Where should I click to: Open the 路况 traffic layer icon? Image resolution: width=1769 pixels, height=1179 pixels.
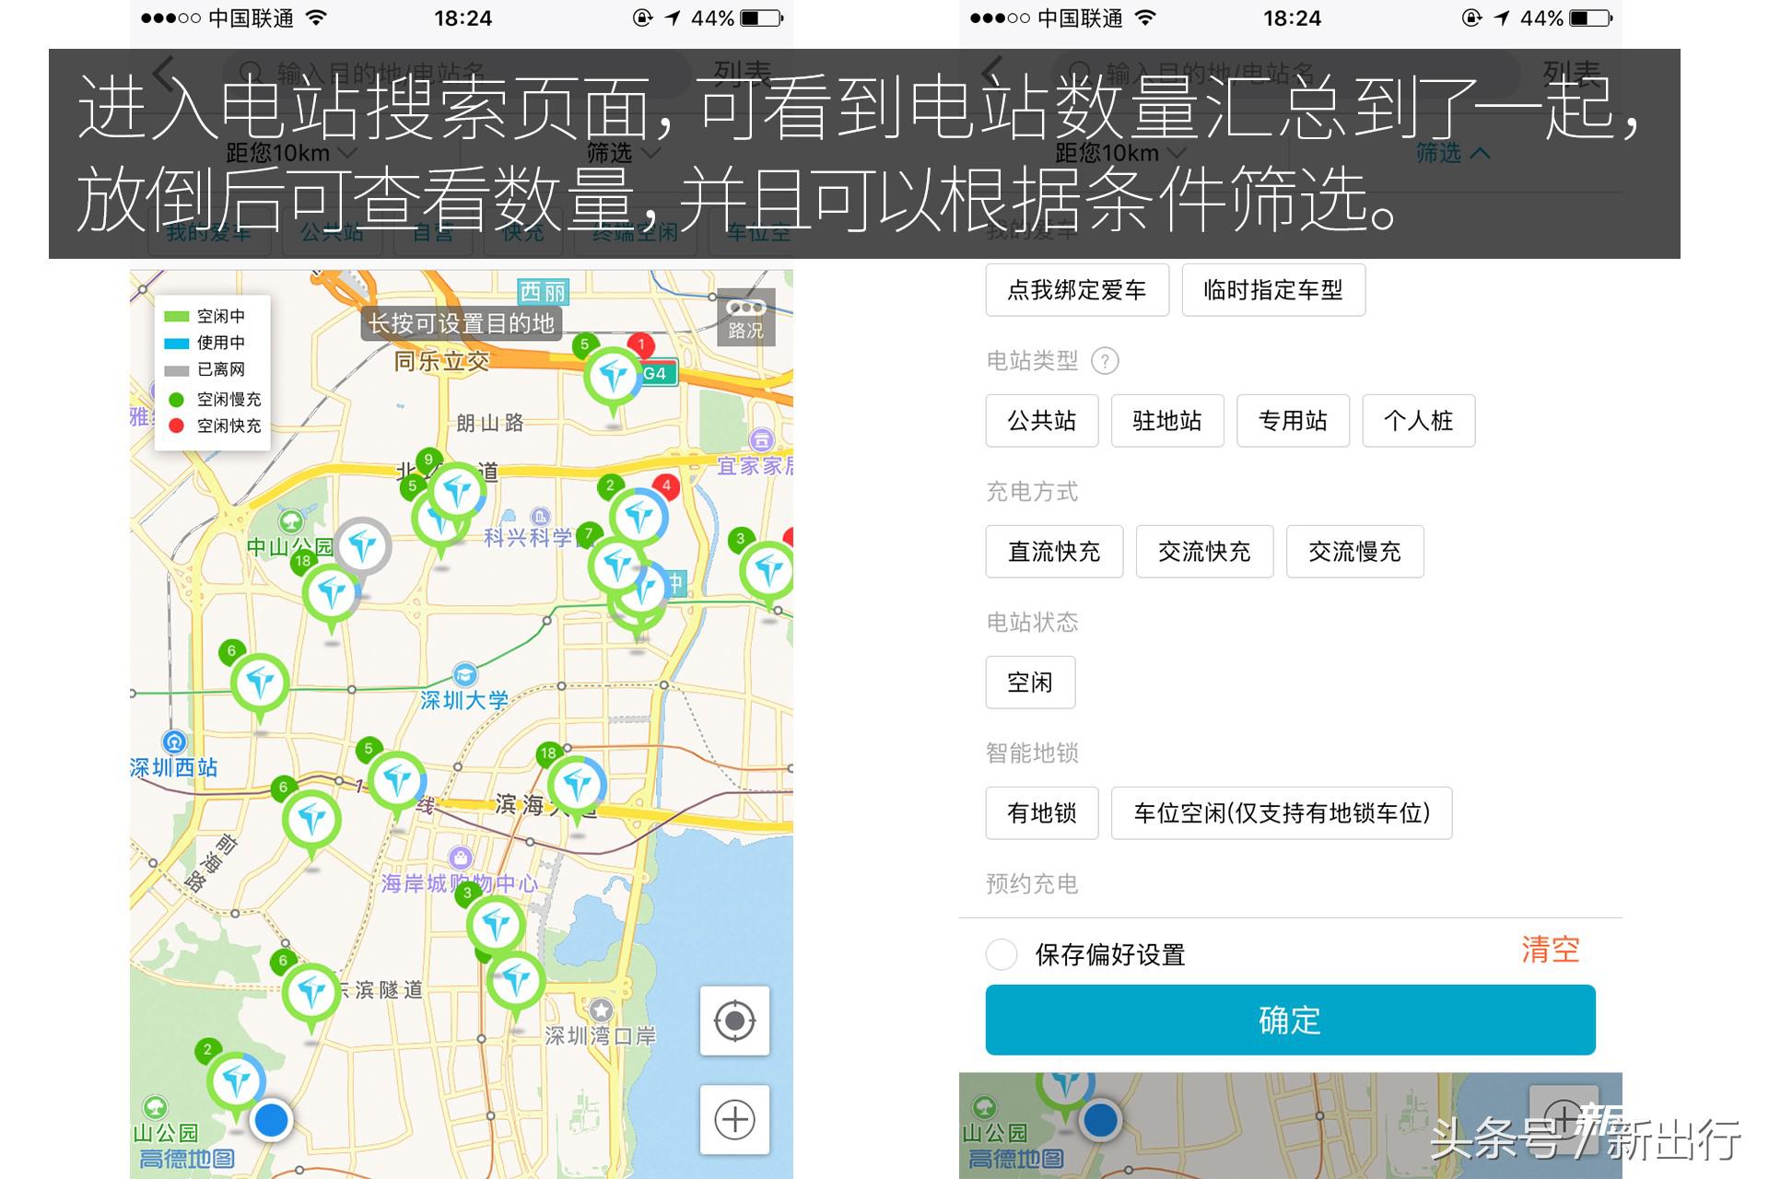[x=744, y=317]
